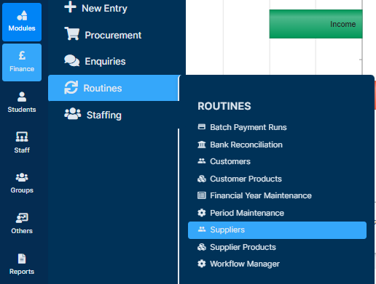Open the Customers routine
Viewport: 376px width, 284px height.
point(230,161)
